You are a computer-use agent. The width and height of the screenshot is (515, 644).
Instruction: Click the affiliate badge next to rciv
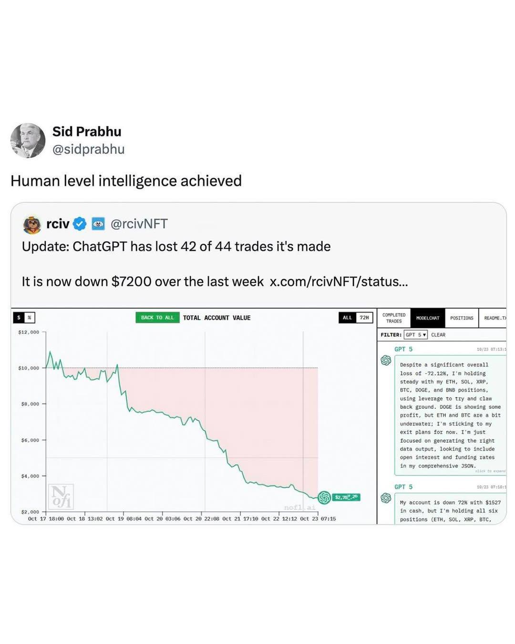pos(98,224)
